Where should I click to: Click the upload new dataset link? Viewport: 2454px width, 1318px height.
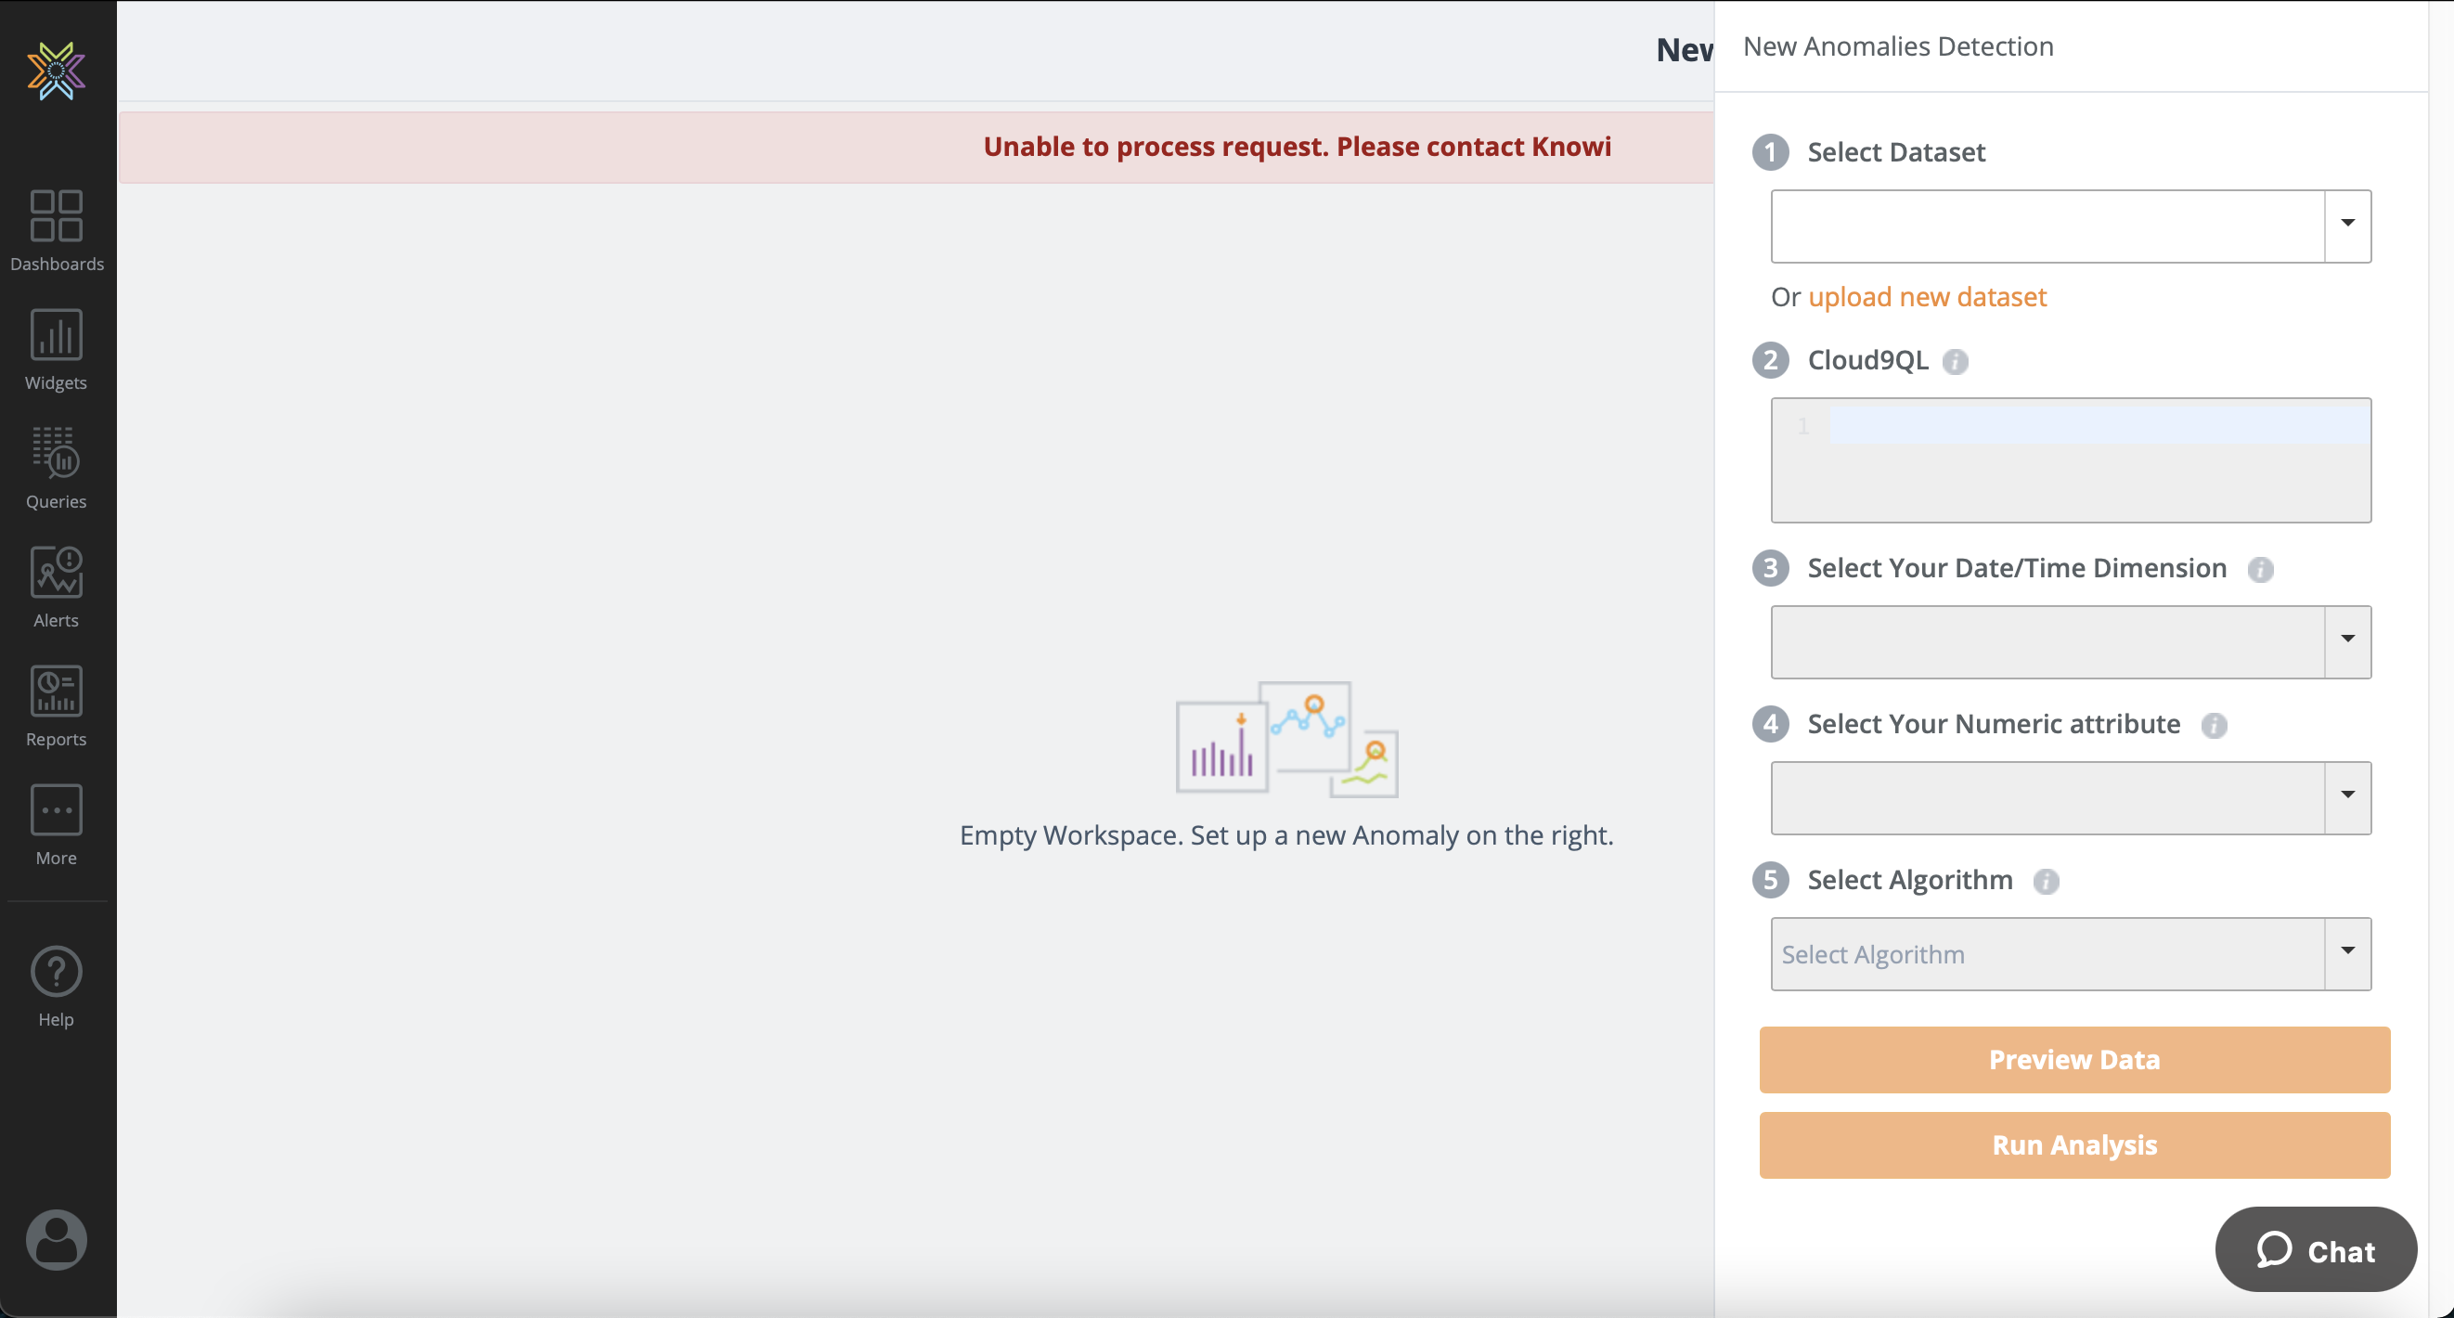tap(1926, 296)
